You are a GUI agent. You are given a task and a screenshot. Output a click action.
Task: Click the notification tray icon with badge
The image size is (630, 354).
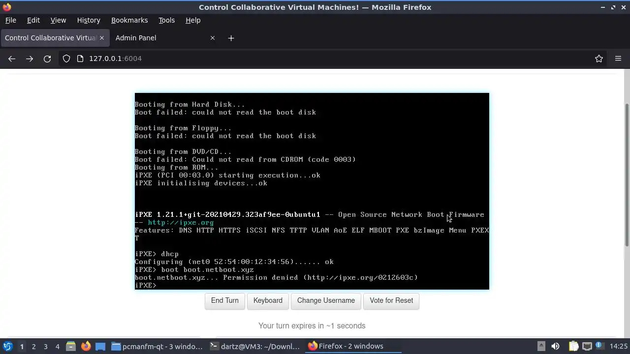click(x=599, y=346)
